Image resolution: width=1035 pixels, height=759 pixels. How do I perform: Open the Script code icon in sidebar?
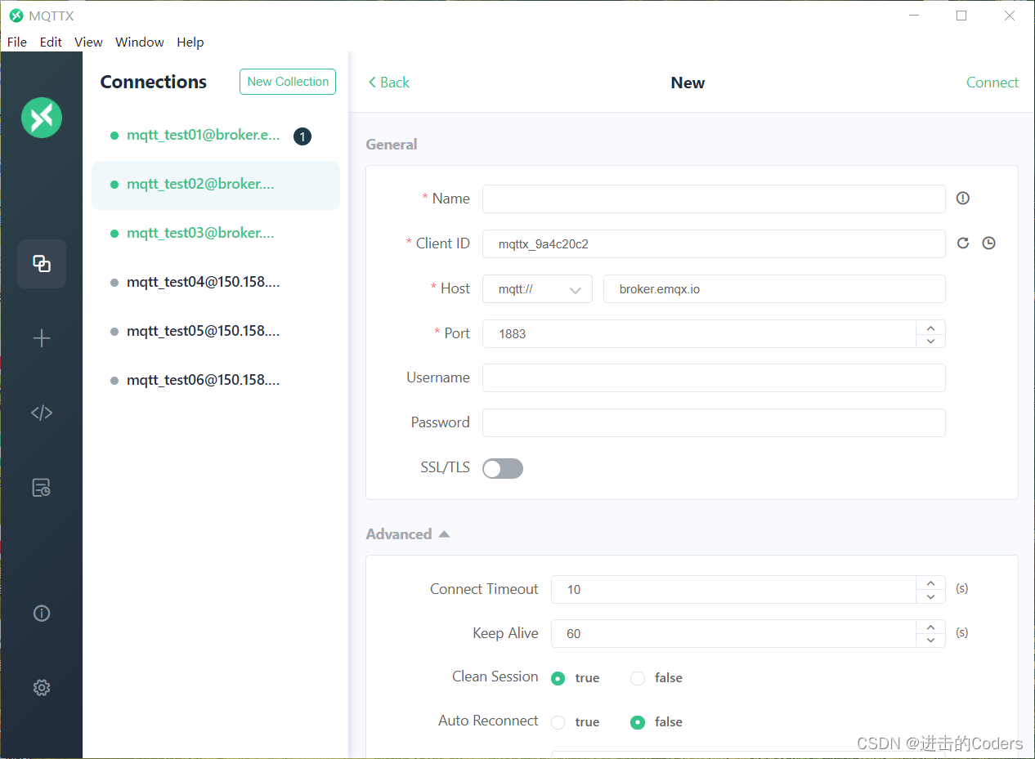(x=42, y=413)
